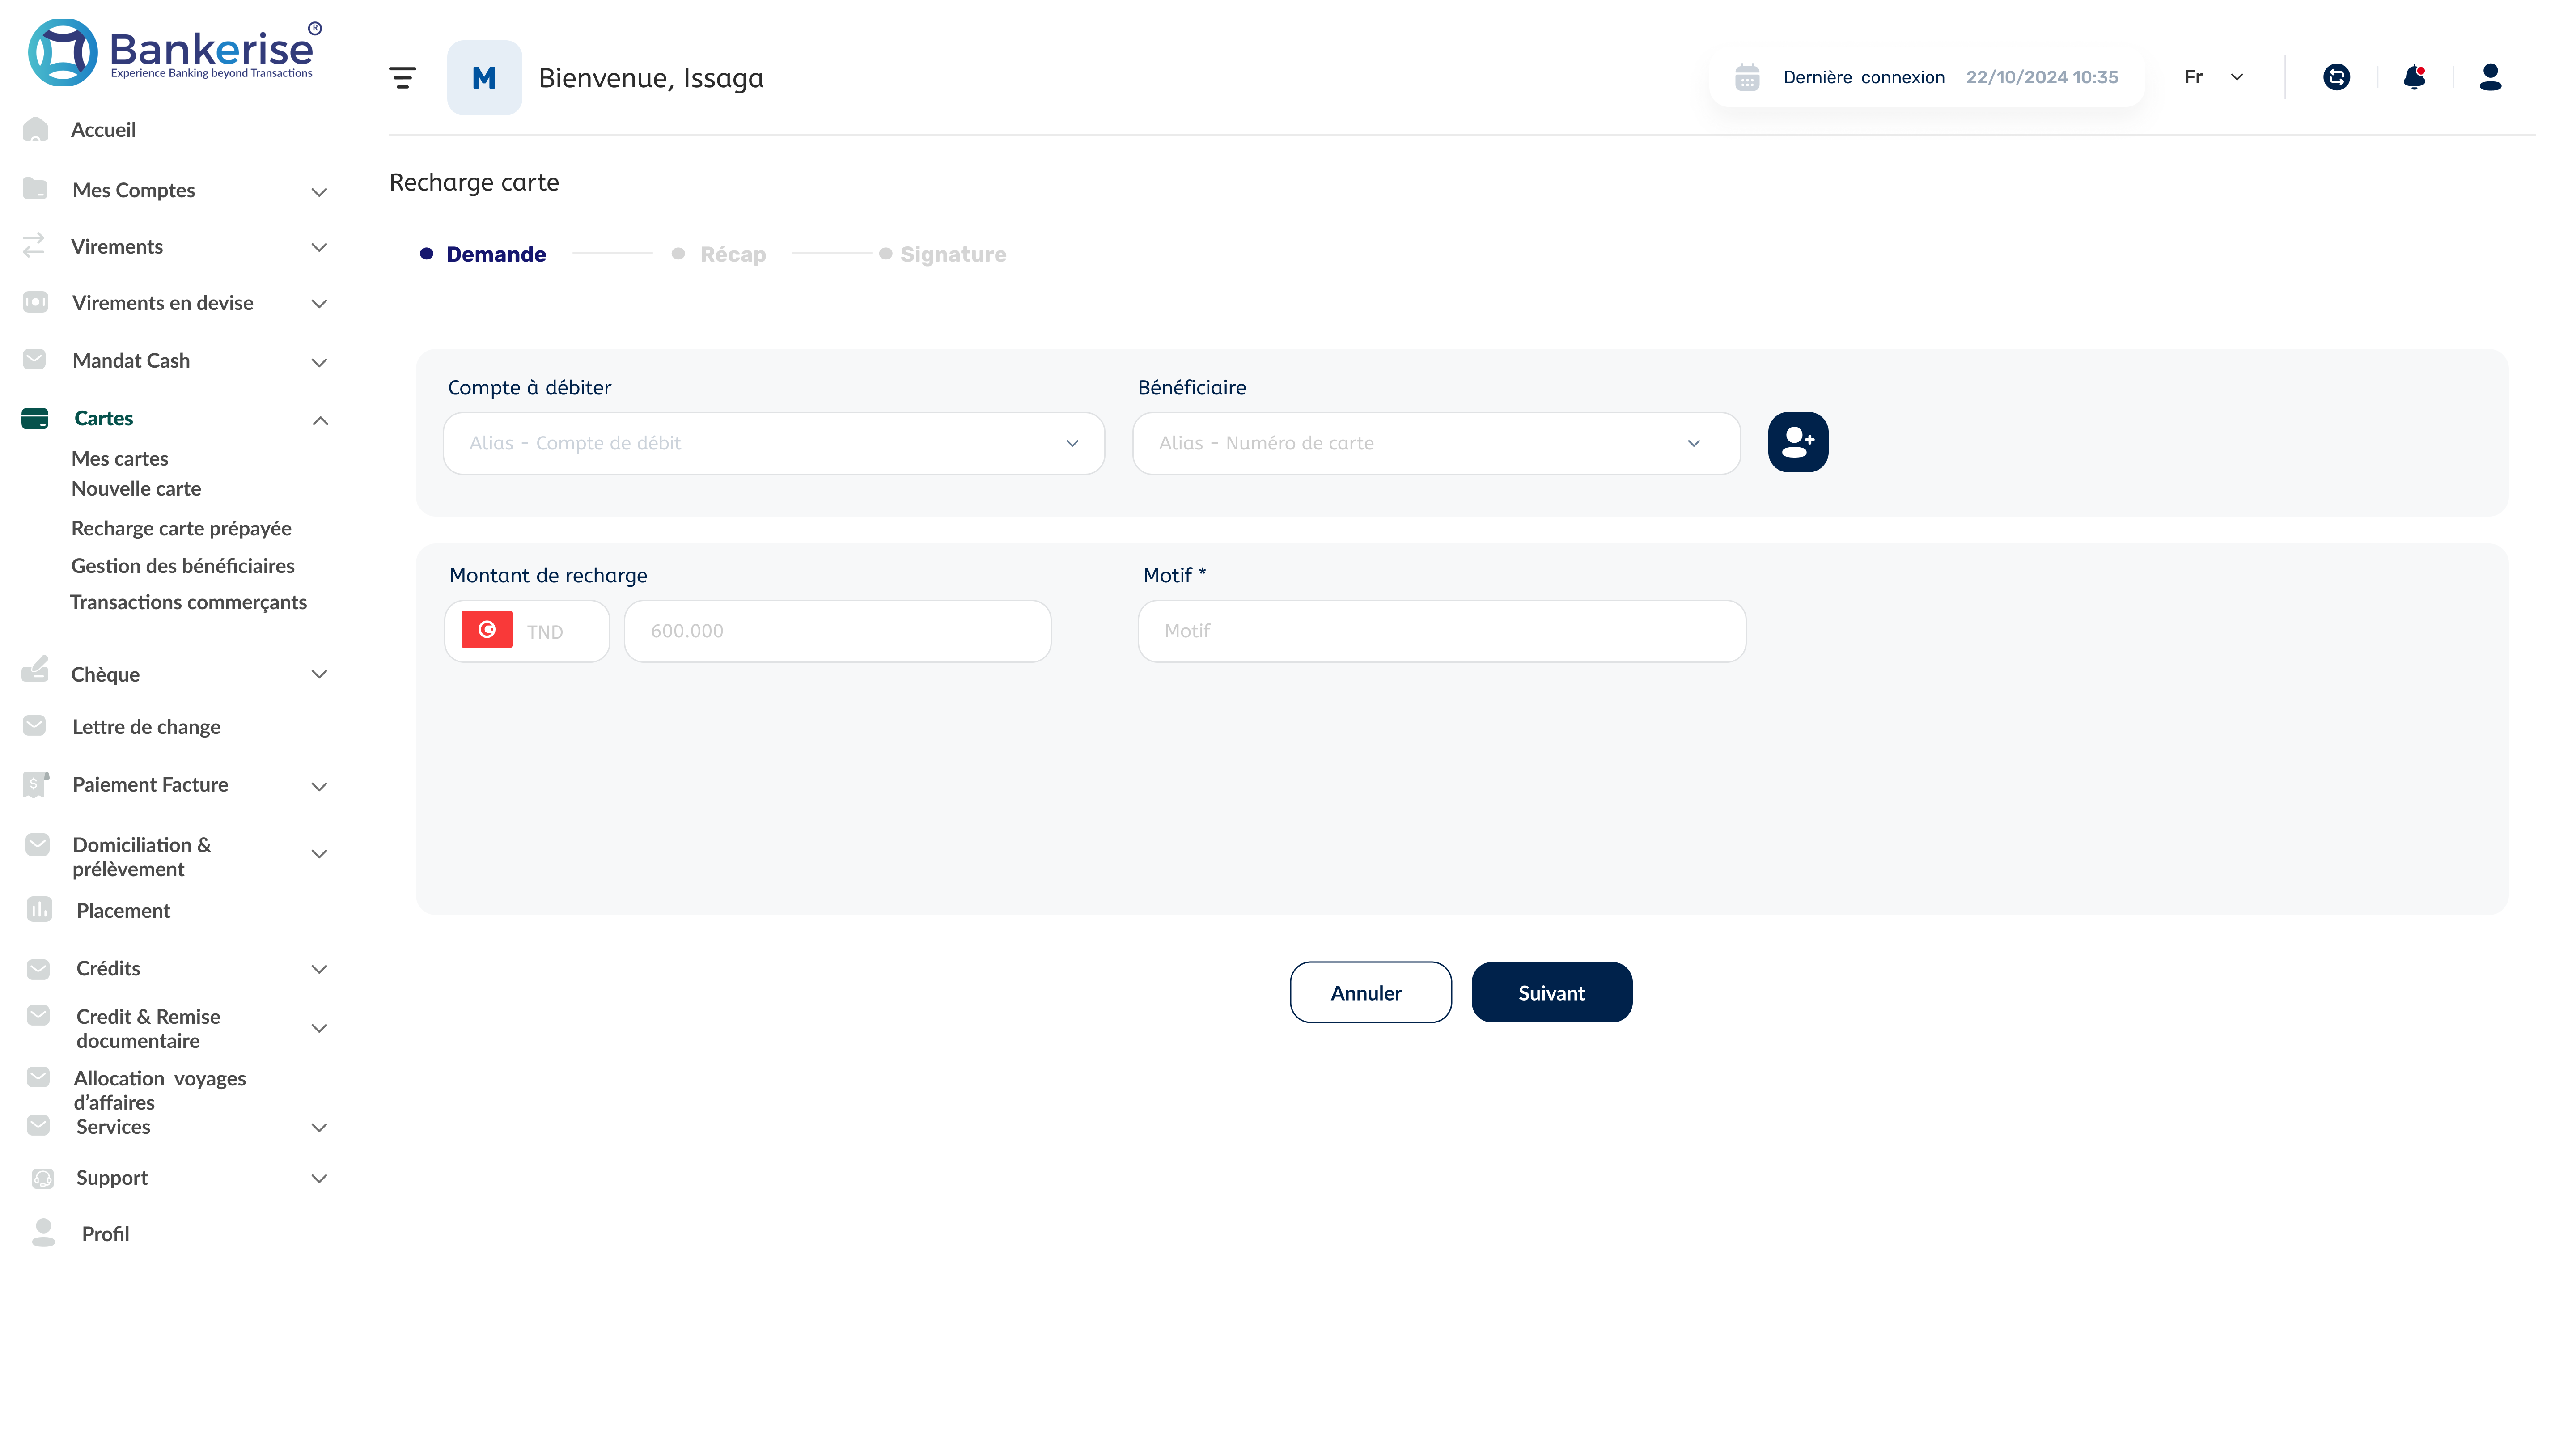
Task: Open the Profil menu entry
Action: click(105, 1233)
